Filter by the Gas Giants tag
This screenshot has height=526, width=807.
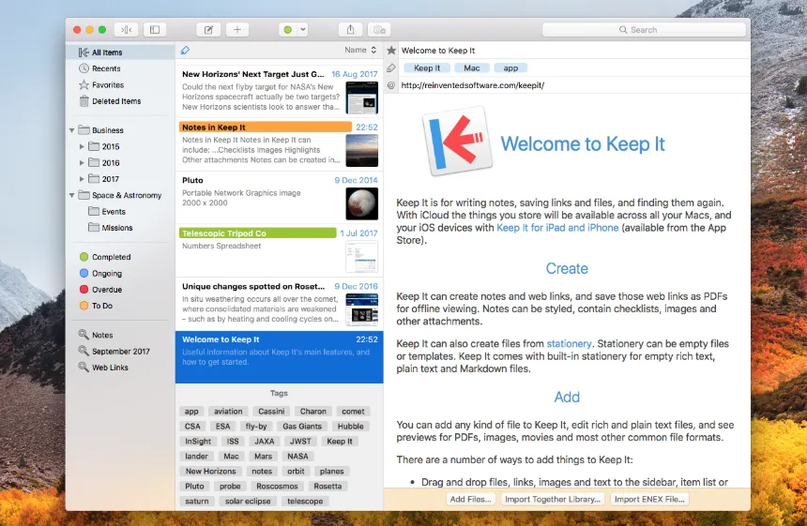coord(302,427)
